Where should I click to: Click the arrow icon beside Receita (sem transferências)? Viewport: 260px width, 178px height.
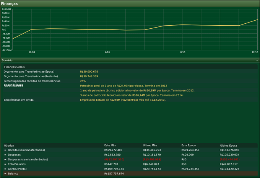(x=5, y=150)
